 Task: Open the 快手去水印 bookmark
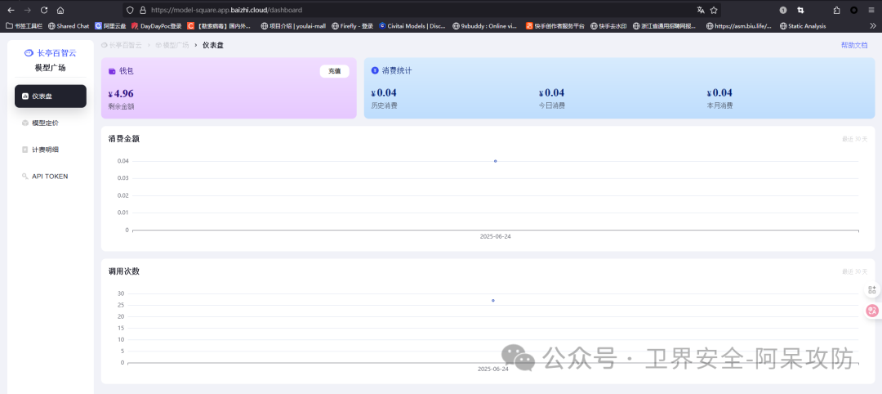tap(608, 26)
